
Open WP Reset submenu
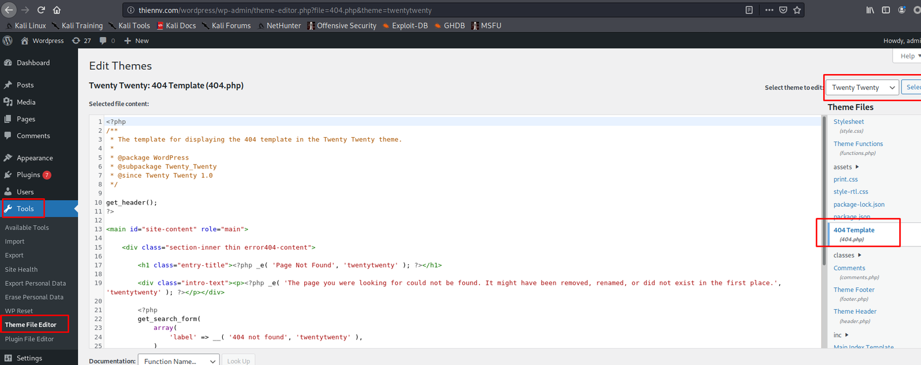pyautogui.click(x=19, y=311)
